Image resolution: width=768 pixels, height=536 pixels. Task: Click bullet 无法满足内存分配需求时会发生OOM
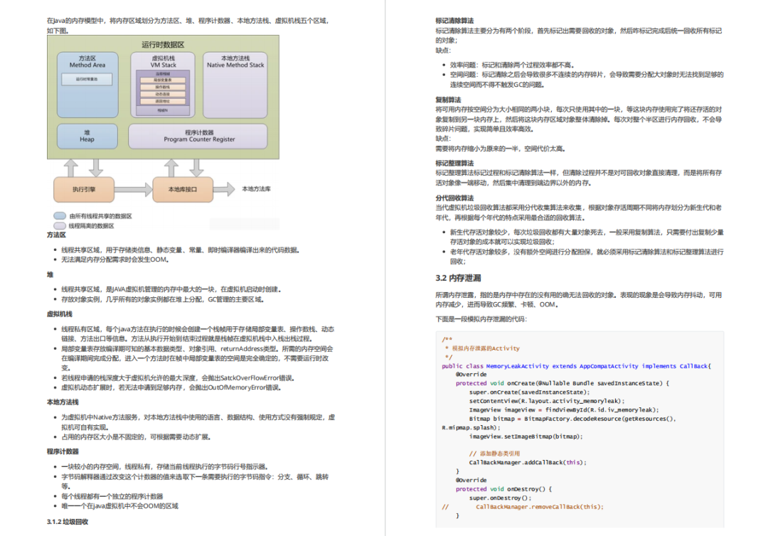(115, 260)
